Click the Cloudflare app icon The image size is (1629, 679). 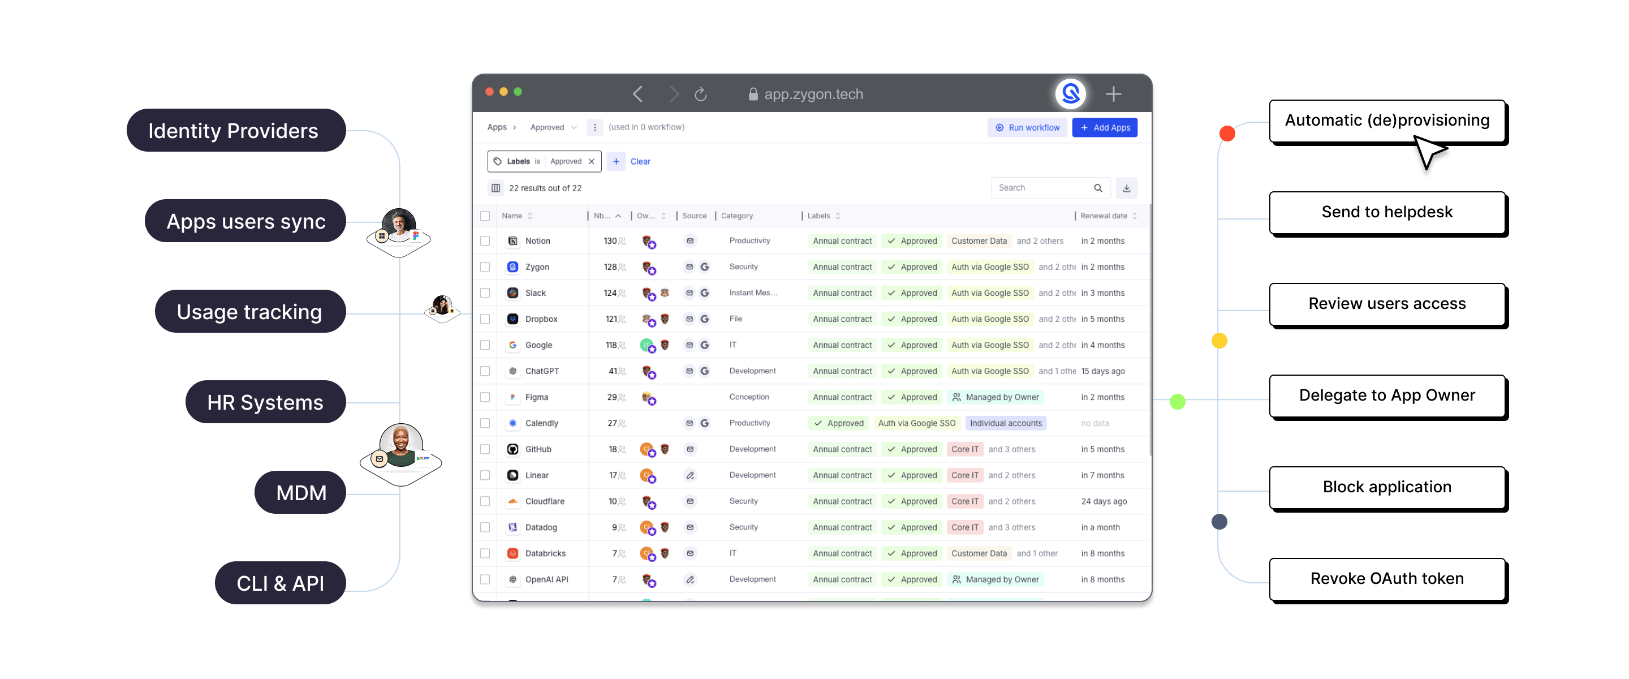513,501
